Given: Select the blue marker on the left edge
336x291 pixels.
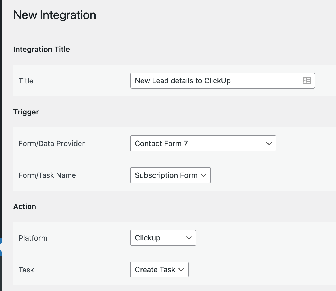Looking at the screenshot, I should click(x=1, y=246).
